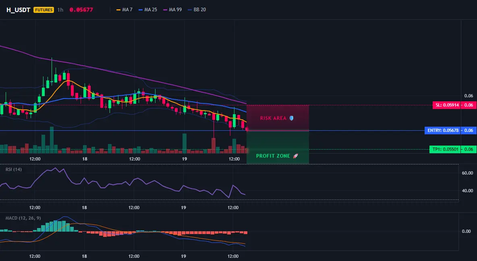Toggle the BB 20 legend entry
Image resolution: width=477 pixels, height=261 pixels.
tap(197, 10)
